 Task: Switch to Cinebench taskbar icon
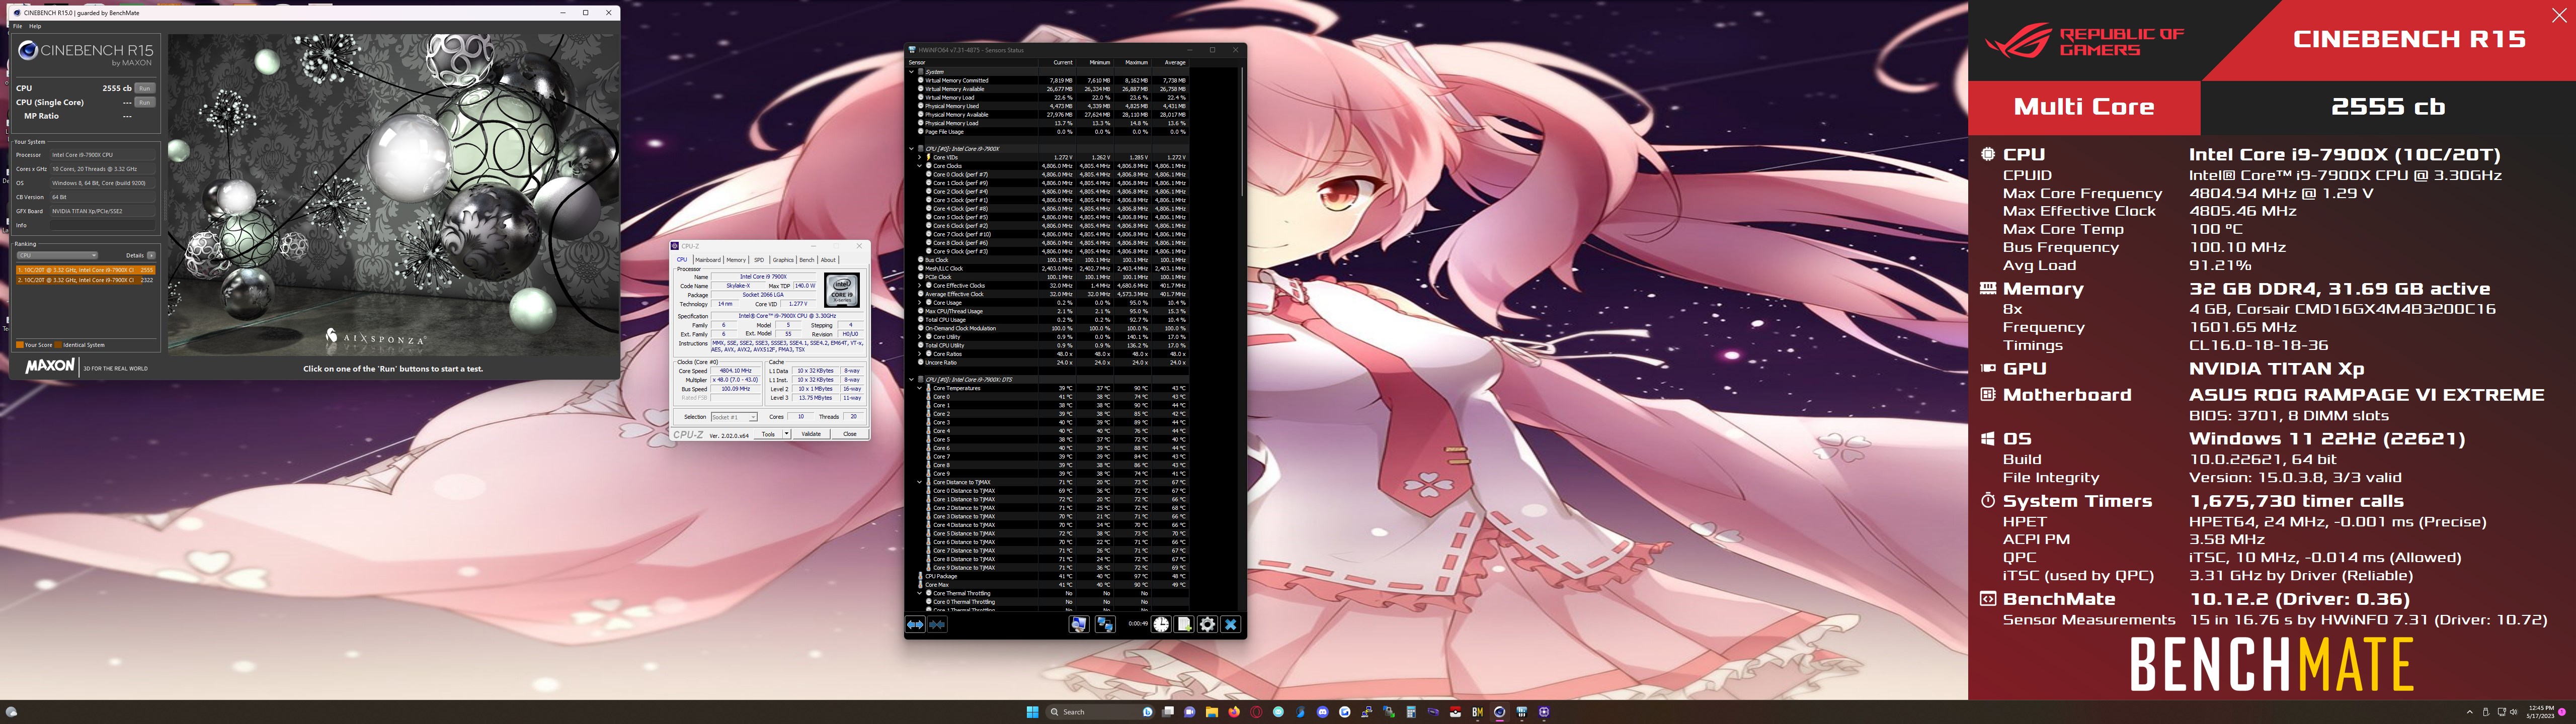point(1500,712)
